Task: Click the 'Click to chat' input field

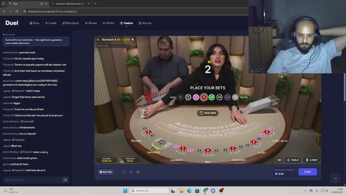Action: point(113,46)
